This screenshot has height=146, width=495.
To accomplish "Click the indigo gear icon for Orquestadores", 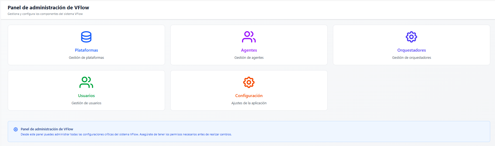I will [x=411, y=37].
